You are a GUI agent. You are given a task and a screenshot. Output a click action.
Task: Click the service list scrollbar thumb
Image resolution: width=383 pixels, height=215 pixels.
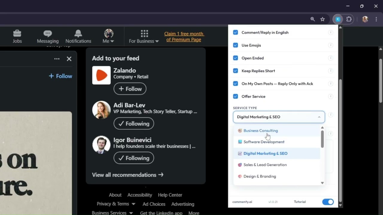pyautogui.click(x=322, y=139)
